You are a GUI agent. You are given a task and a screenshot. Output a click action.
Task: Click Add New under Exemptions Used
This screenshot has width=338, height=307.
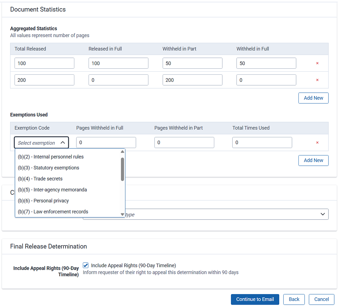pyautogui.click(x=313, y=160)
